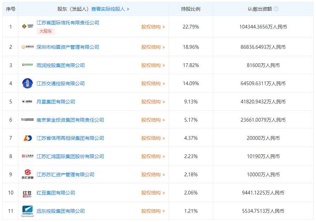Click the 41820.9432万人民币 amount cell
This screenshot has height=222, width=316.
(x=263, y=102)
